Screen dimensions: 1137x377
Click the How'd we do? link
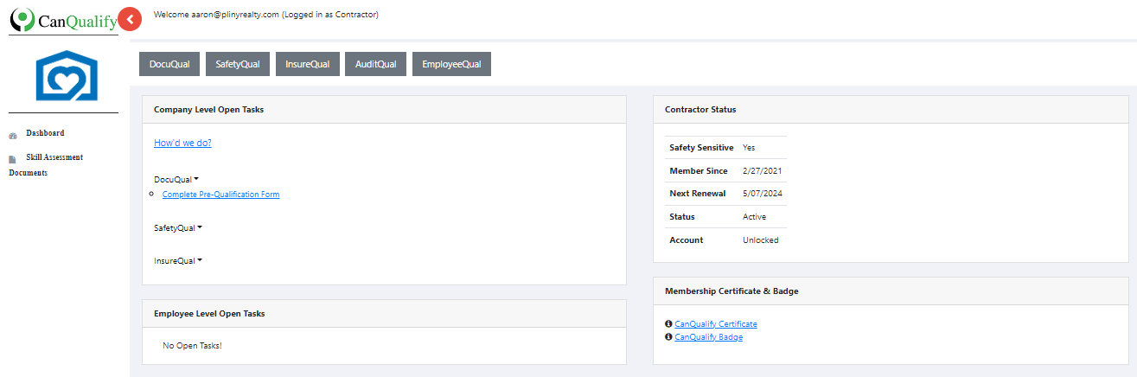click(x=182, y=143)
